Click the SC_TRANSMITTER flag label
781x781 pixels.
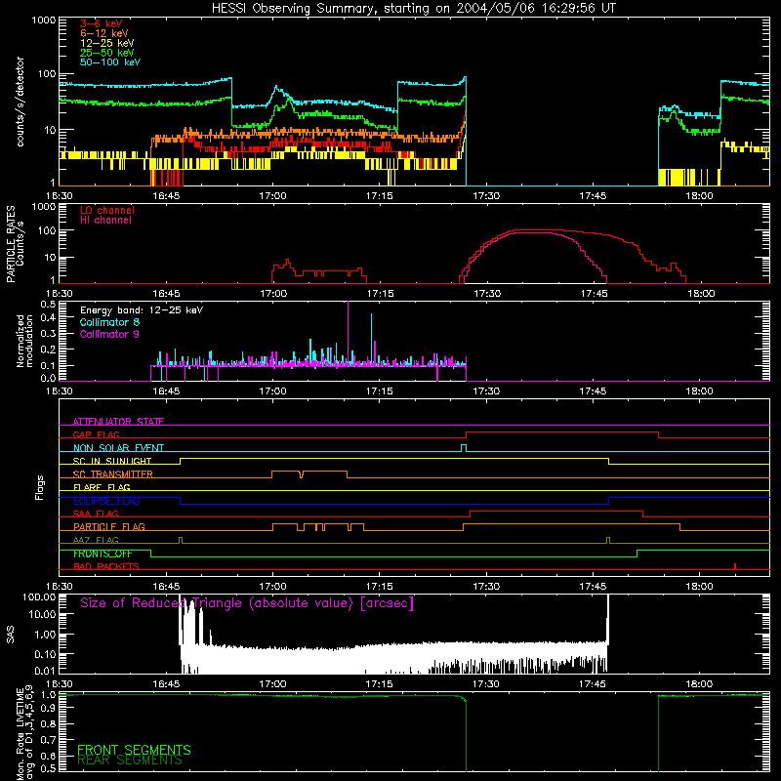pyautogui.click(x=113, y=473)
